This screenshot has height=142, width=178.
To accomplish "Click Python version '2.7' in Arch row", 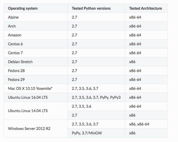I will [x=74, y=26].
